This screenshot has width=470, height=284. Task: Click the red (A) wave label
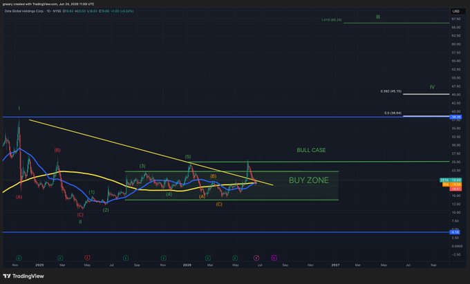(19, 197)
